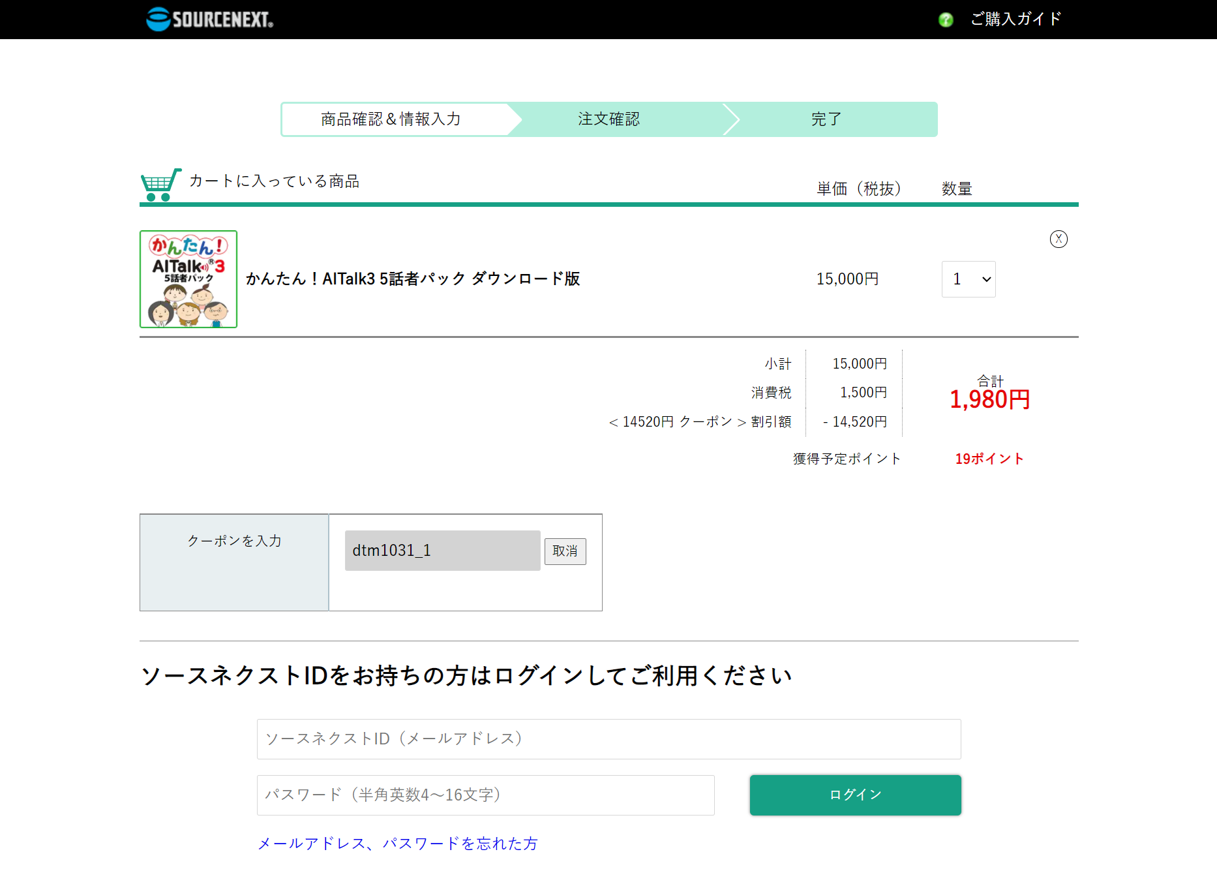Click the 単価（税抜） column header

tap(859, 189)
